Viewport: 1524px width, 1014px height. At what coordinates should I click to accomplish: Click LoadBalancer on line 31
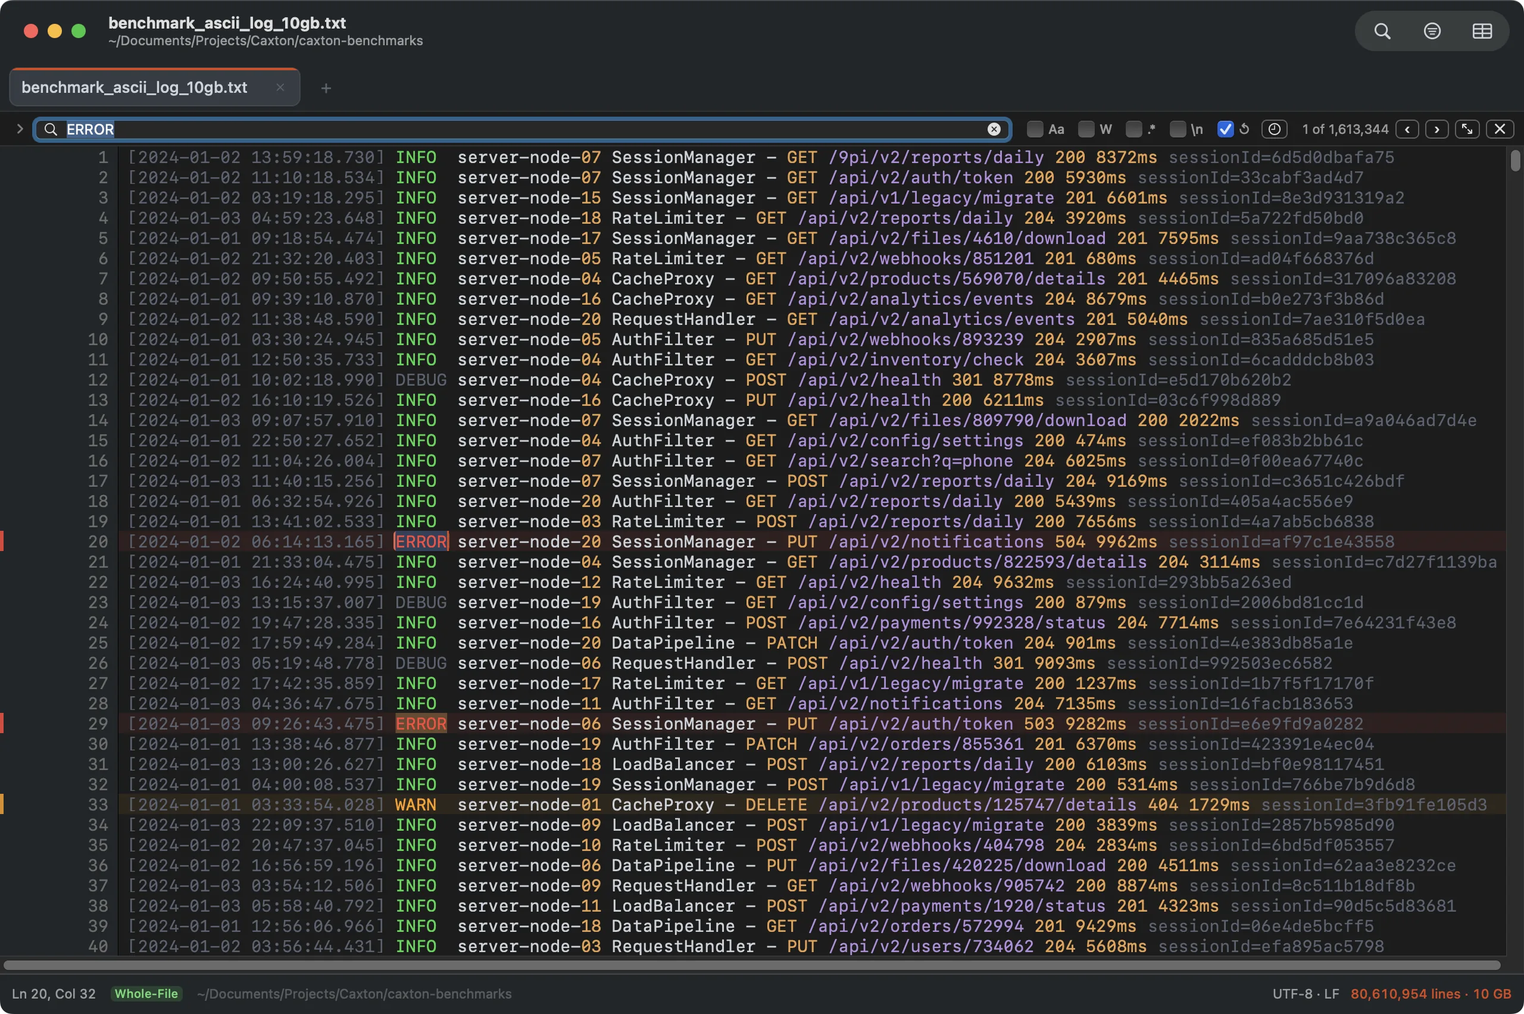(673, 765)
